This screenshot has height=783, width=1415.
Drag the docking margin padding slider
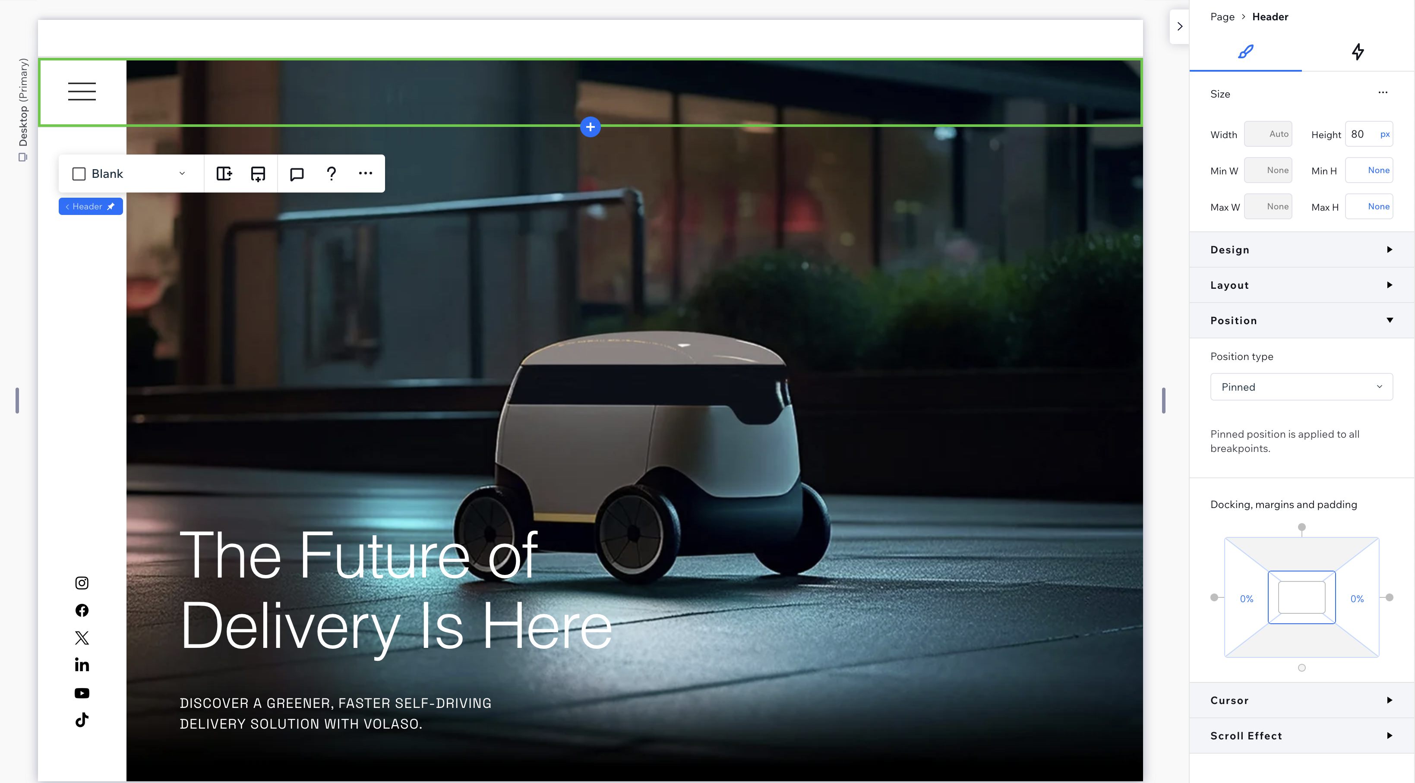tap(1301, 527)
